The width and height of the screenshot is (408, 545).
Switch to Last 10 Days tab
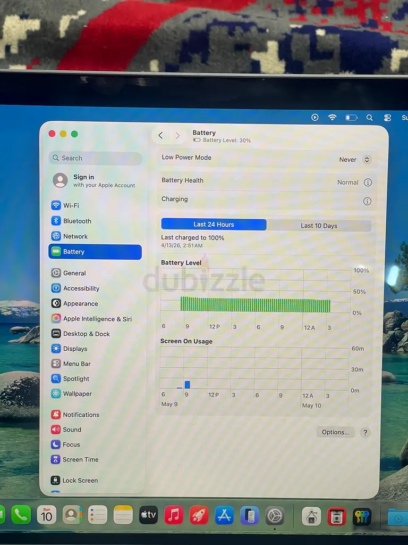pos(319,226)
